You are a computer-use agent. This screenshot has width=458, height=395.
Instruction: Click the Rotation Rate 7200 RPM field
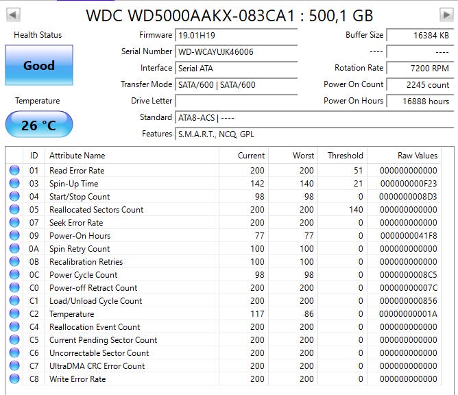point(420,68)
